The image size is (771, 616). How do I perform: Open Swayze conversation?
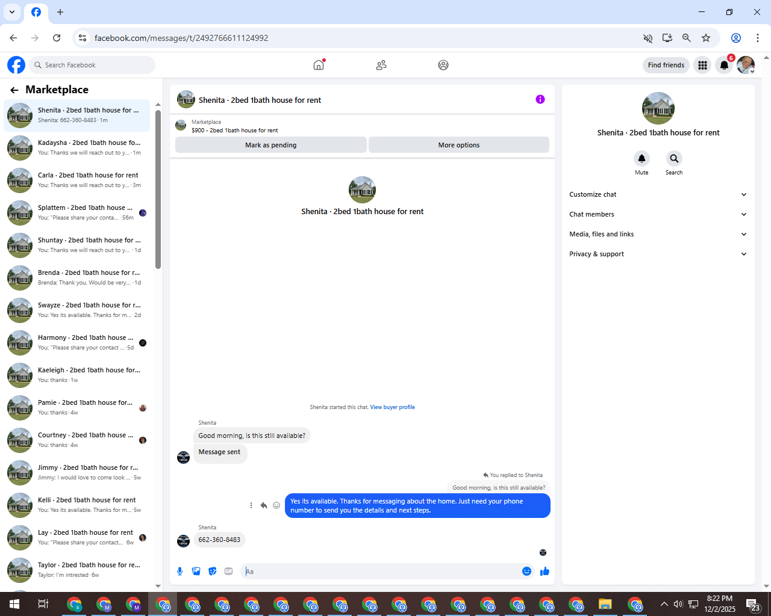(x=77, y=310)
